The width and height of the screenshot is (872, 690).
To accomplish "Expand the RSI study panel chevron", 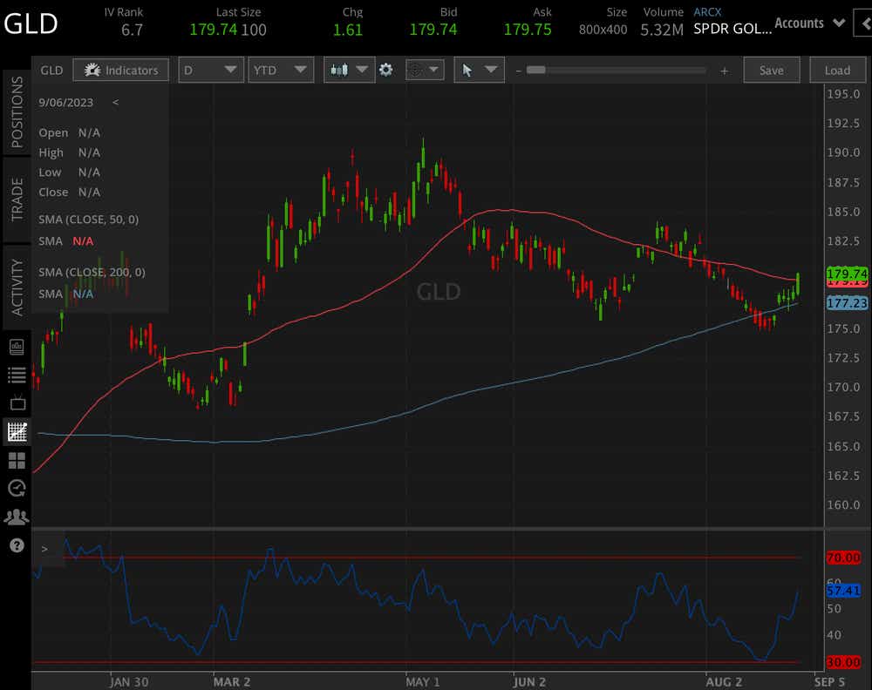I will [44, 549].
